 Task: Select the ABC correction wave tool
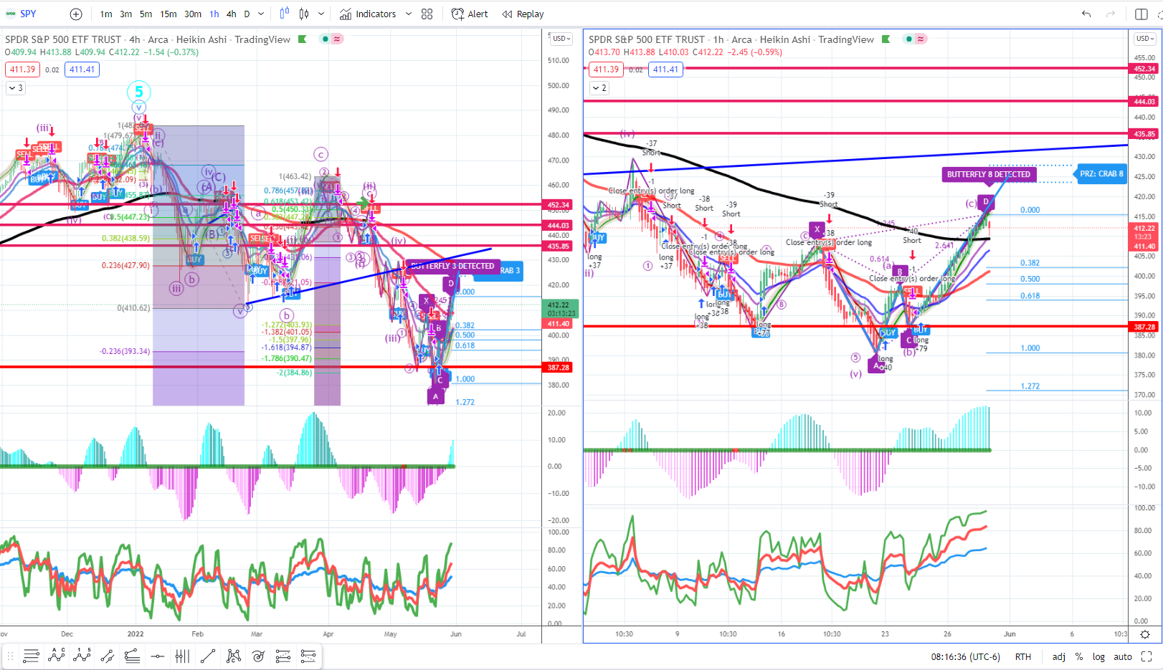(57, 656)
